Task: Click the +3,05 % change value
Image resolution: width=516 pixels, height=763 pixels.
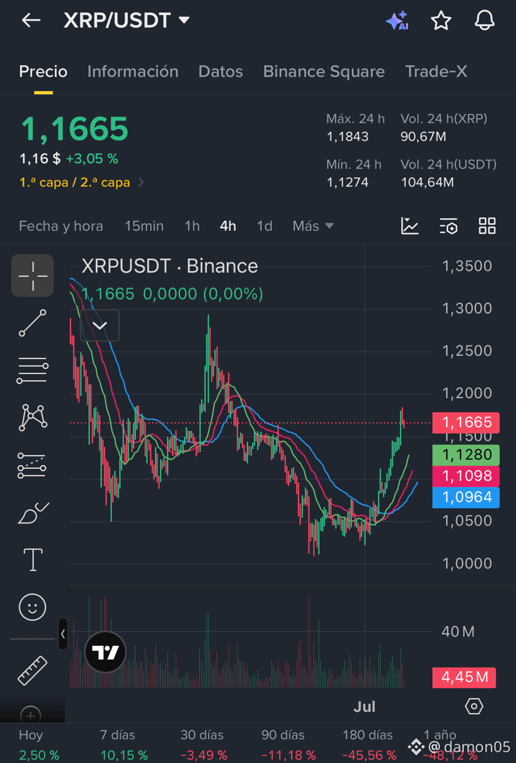Action: pos(92,159)
